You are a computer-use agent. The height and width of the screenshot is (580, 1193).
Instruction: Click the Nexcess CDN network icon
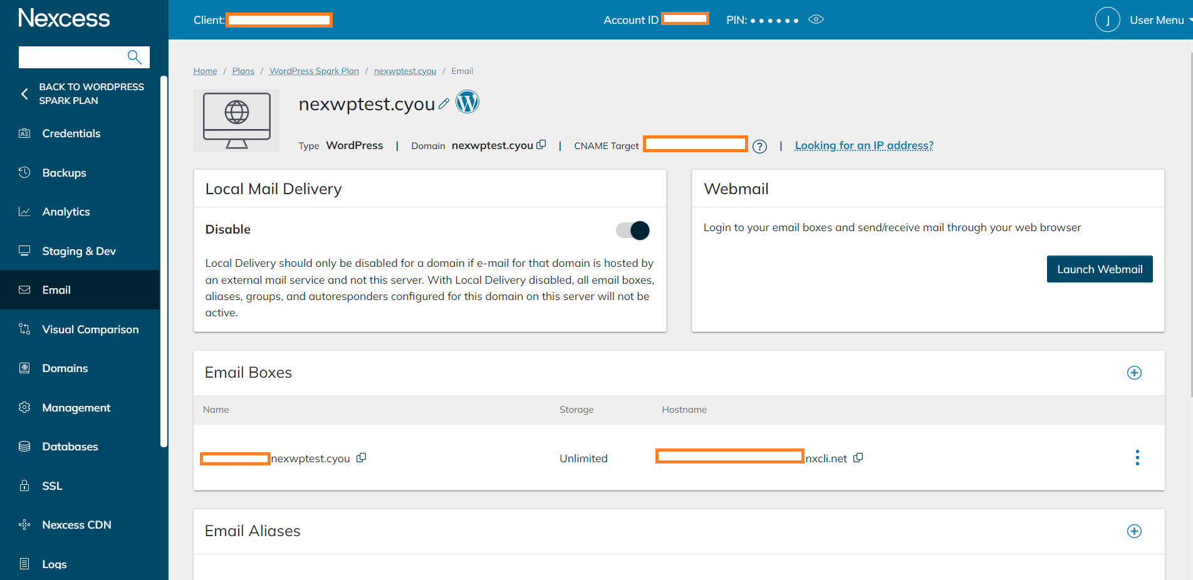coord(24,525)
